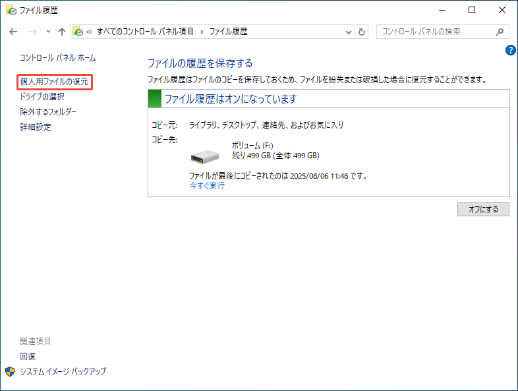Click the last copied 2025/08/06 11:48 text
518x391 pixels.
tap(279, 176)
